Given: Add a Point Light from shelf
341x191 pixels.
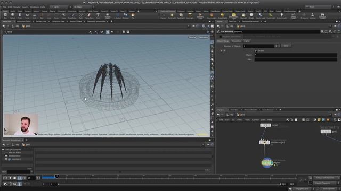Looking at the screenshot, I should tap(172, 15).
